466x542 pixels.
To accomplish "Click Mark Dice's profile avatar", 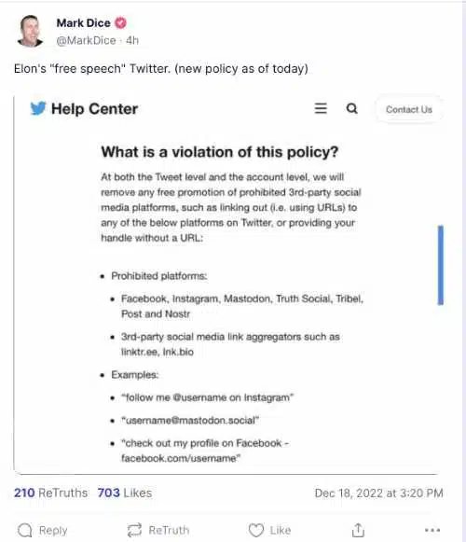I will coord(30,31).
